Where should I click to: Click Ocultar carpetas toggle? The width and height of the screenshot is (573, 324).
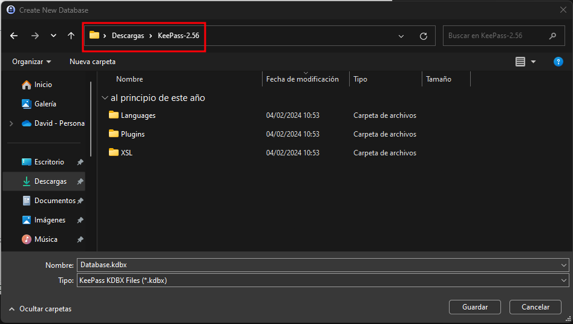click(x=40, y=309)
